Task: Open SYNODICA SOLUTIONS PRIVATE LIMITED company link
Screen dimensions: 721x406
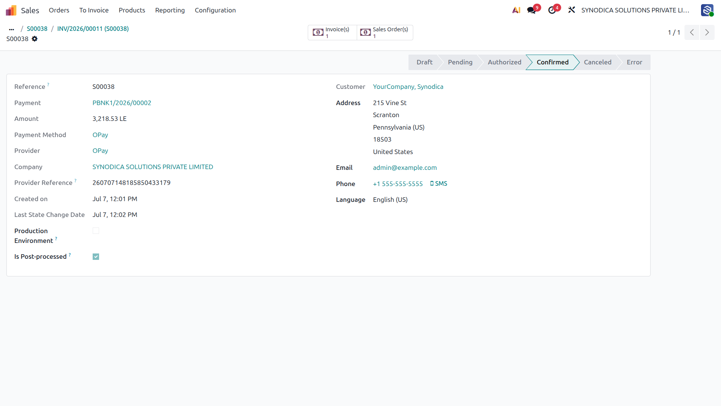Action: [x=153, y=167]
